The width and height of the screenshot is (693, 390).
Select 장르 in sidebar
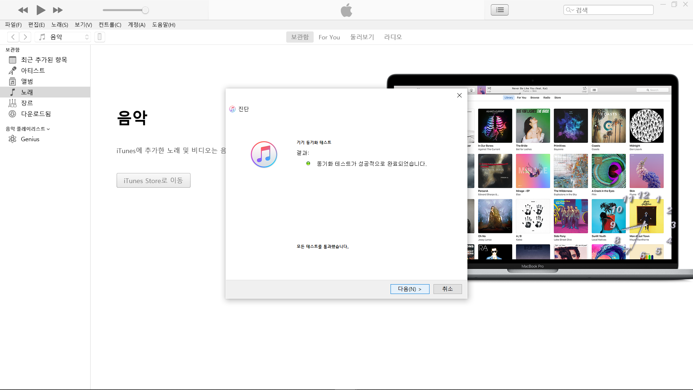(45, 103)
